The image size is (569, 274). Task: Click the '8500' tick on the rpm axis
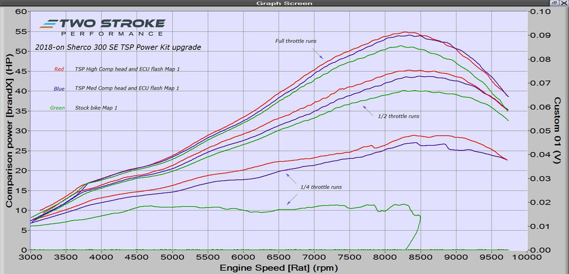(421, 258)
